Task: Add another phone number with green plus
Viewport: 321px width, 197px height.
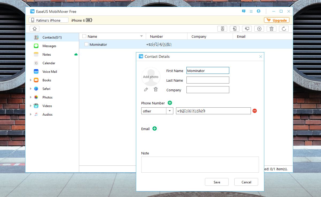Action: coord(170,103)
